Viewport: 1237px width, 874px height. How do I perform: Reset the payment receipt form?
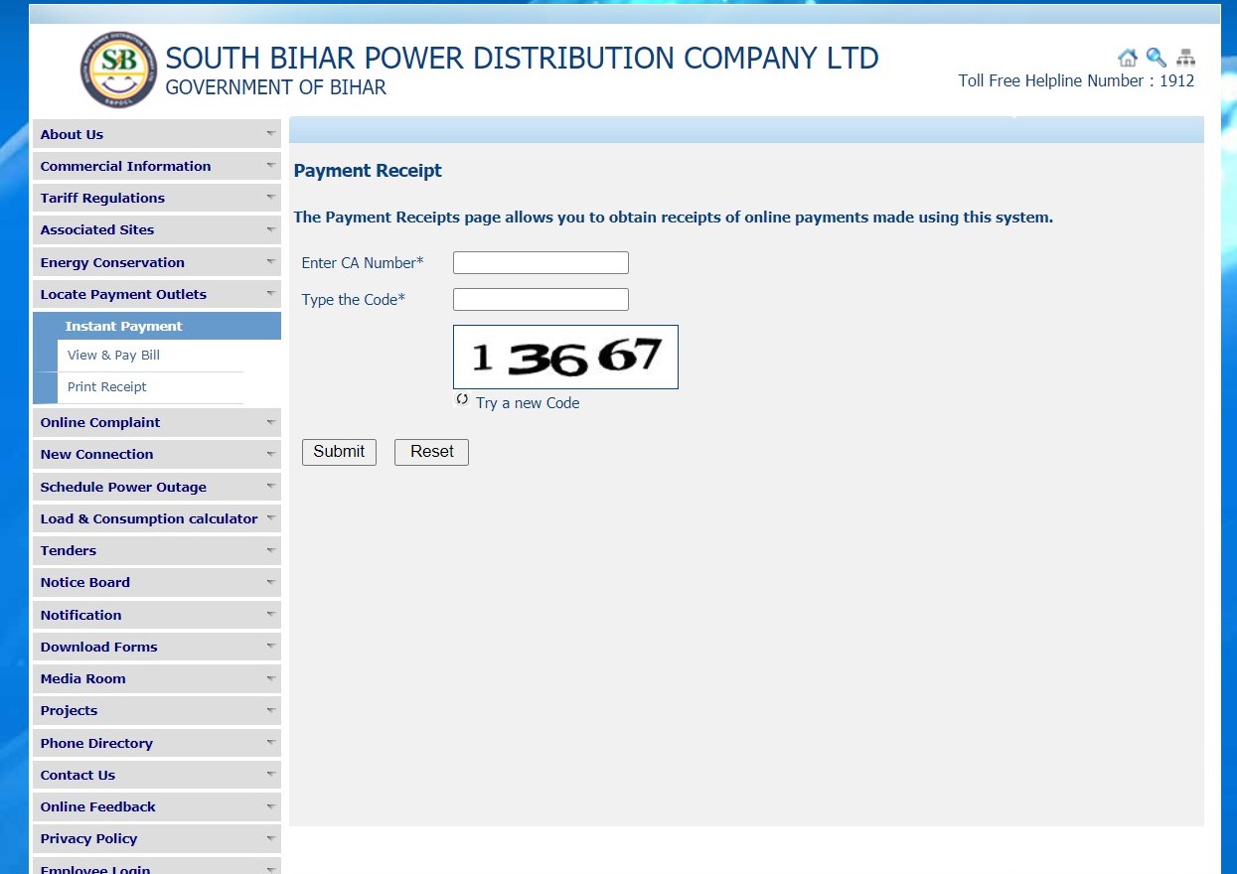pos(431,452)
